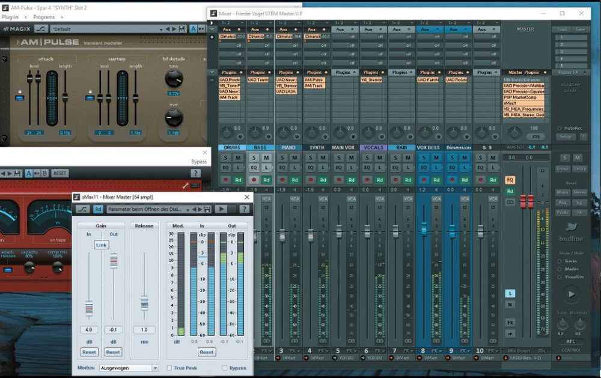The width and height of the screenshot is (601, 378).
Task: Click the curve icon in sMax11 toolbar
Action: 83,209
